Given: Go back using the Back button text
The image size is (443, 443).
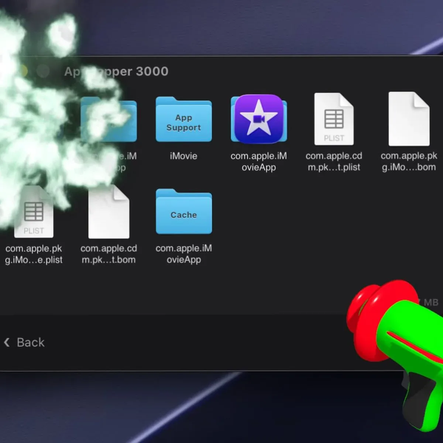Looking at the screenshot, I should pos(31,342).
